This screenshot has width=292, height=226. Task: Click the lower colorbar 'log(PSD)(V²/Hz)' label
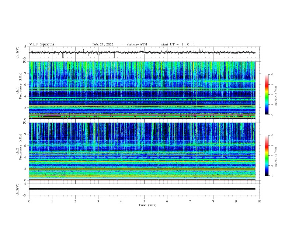coord(276,157)
